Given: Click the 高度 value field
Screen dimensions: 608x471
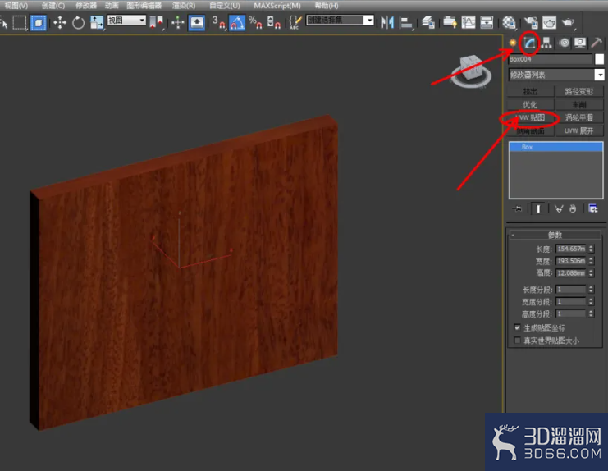Looking at the screenshot, I should tap(571, 273).
